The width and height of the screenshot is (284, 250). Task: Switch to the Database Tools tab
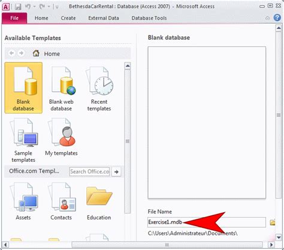click(149, 18)
